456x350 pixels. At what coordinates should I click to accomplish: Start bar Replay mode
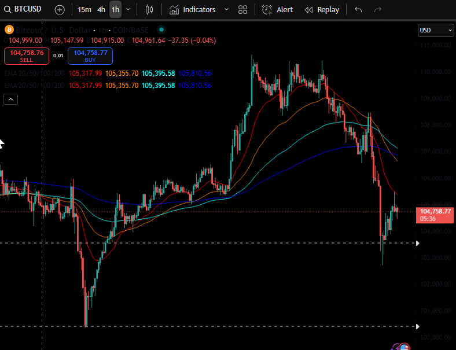coord(322,10)
